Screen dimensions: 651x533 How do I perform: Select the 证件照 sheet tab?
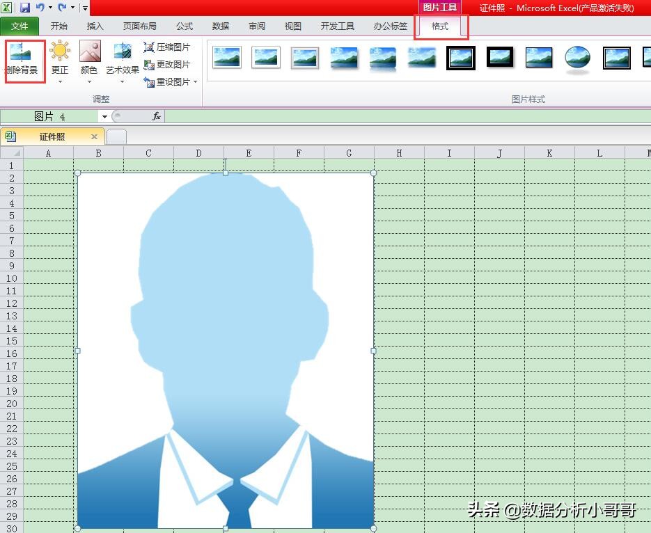pyautogui.click(x=54, y=136)
